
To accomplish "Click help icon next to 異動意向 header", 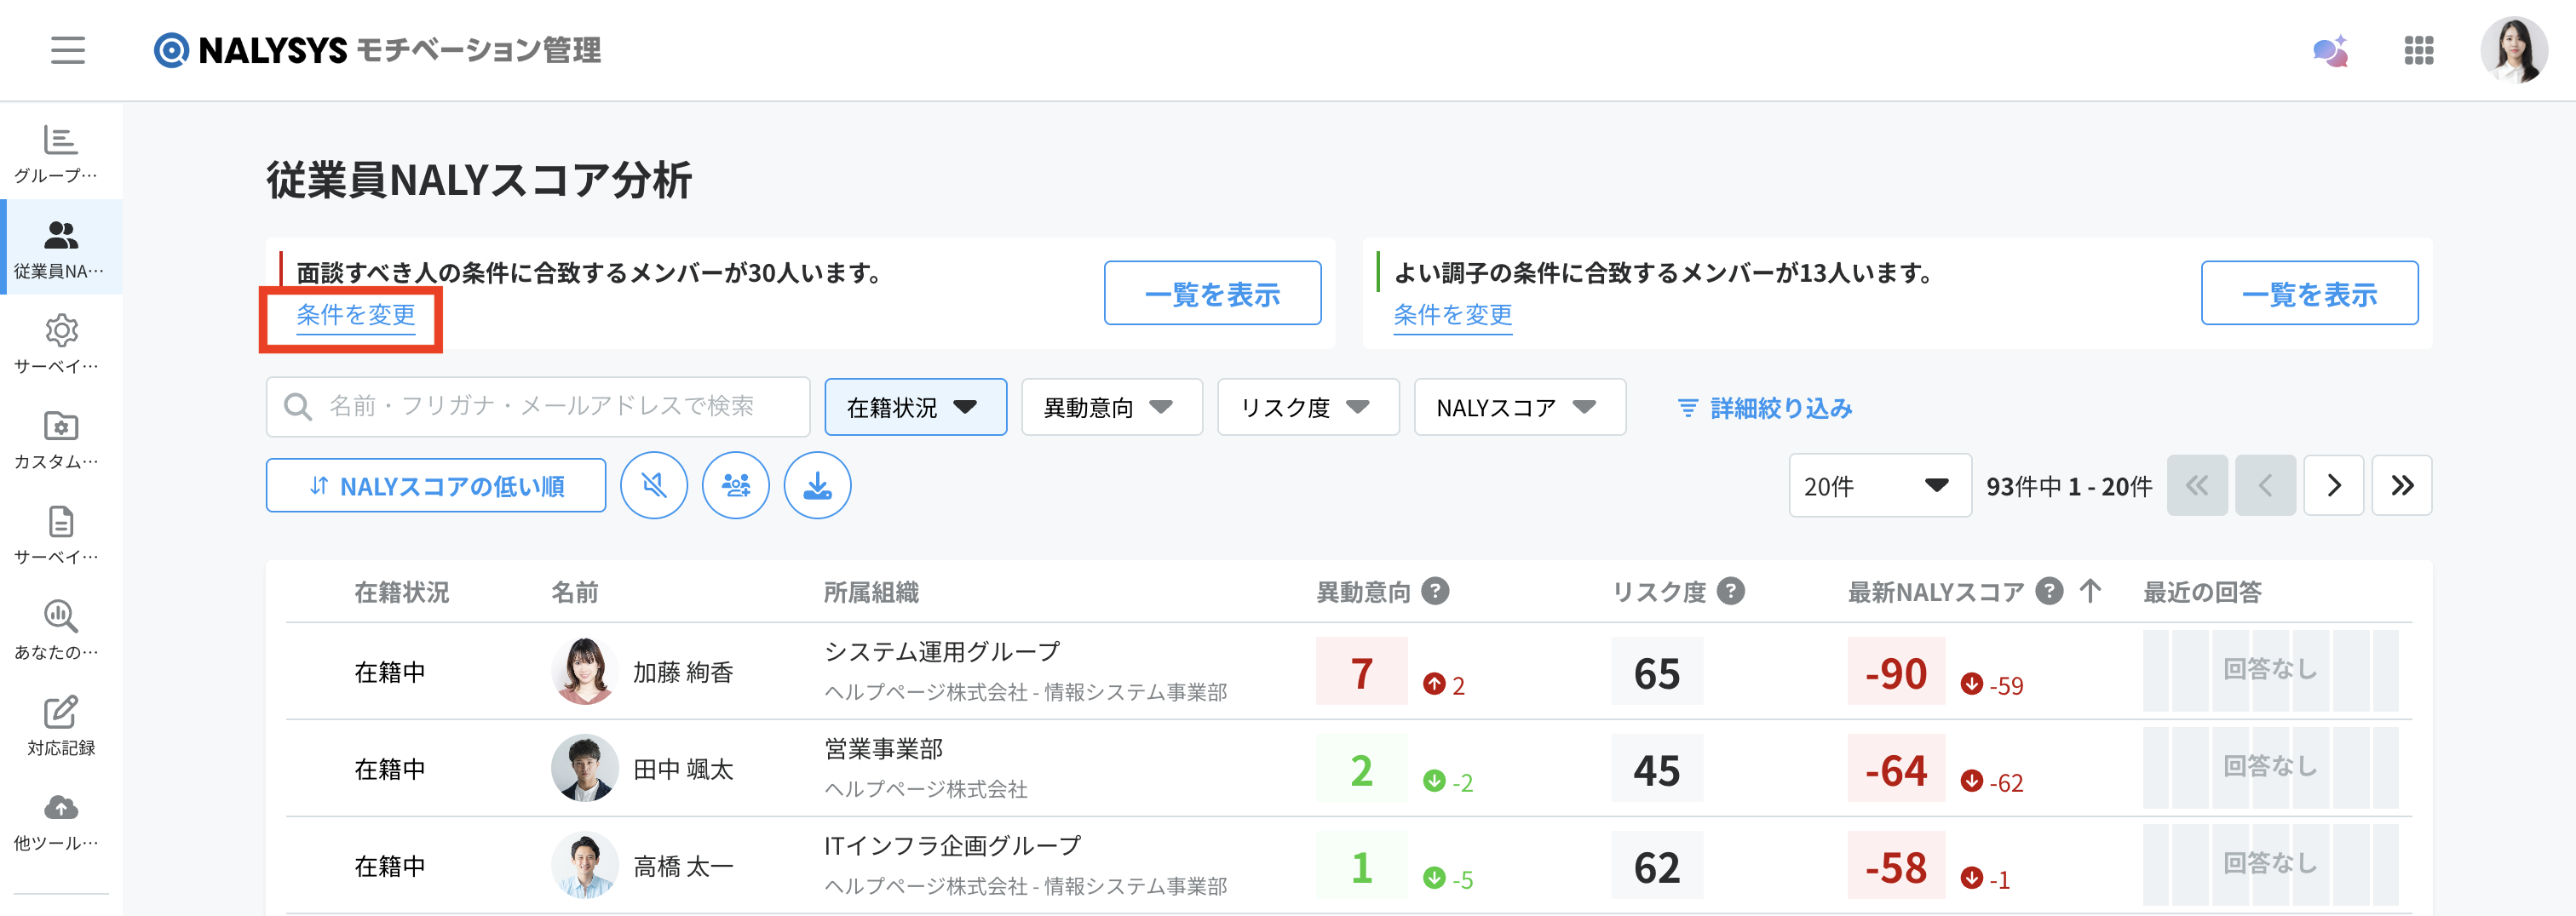I will [1436, 592].
